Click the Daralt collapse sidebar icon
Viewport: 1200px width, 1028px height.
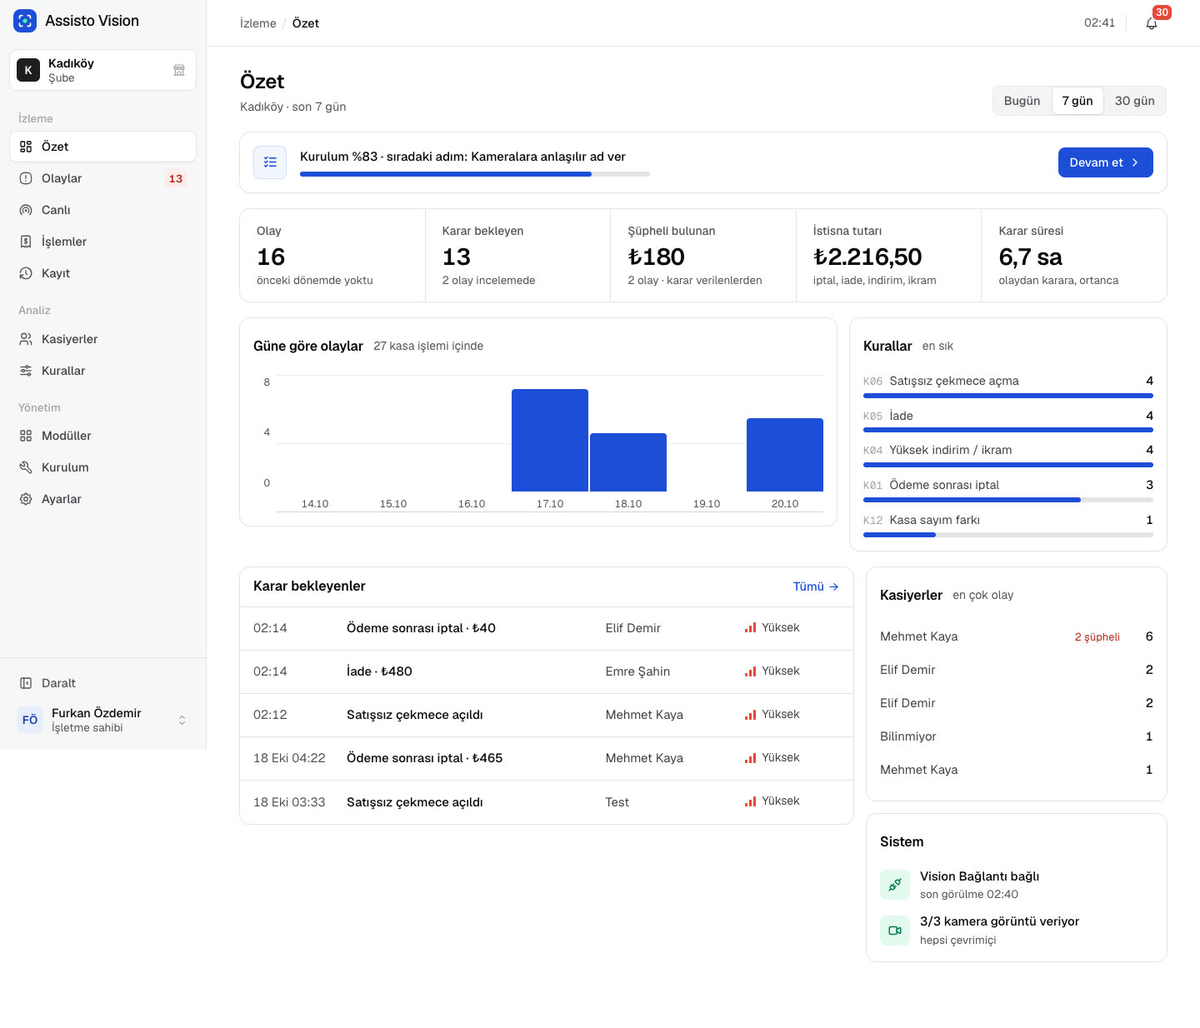click(26, 683)
